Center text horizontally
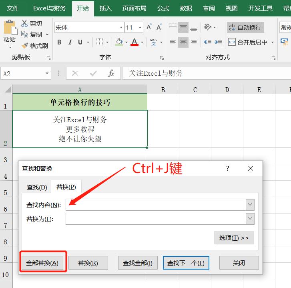The width and height of the screenshot is (291, 288). click(183, 42)
